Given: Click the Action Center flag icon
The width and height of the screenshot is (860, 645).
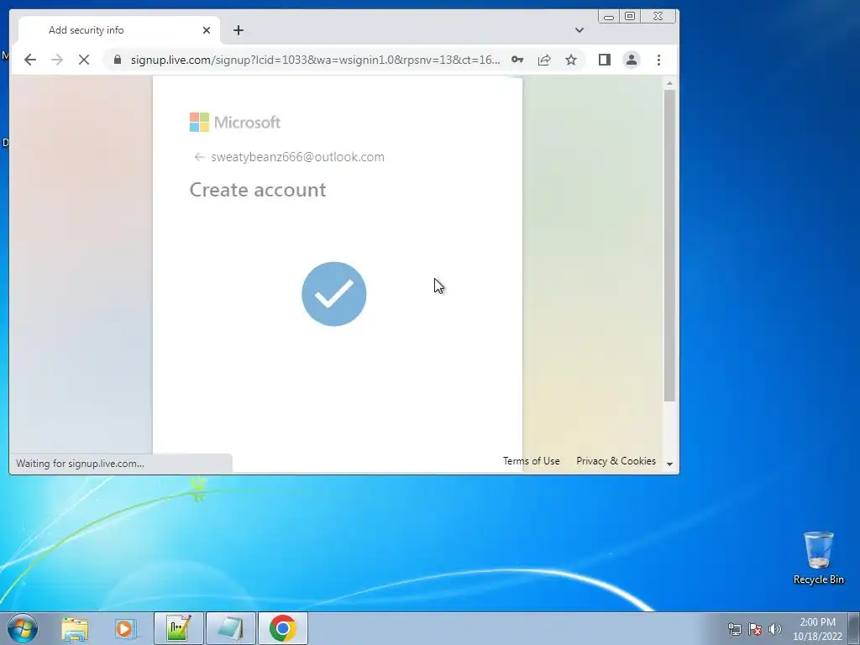Looking at the screenshot, I should [755, 629].
